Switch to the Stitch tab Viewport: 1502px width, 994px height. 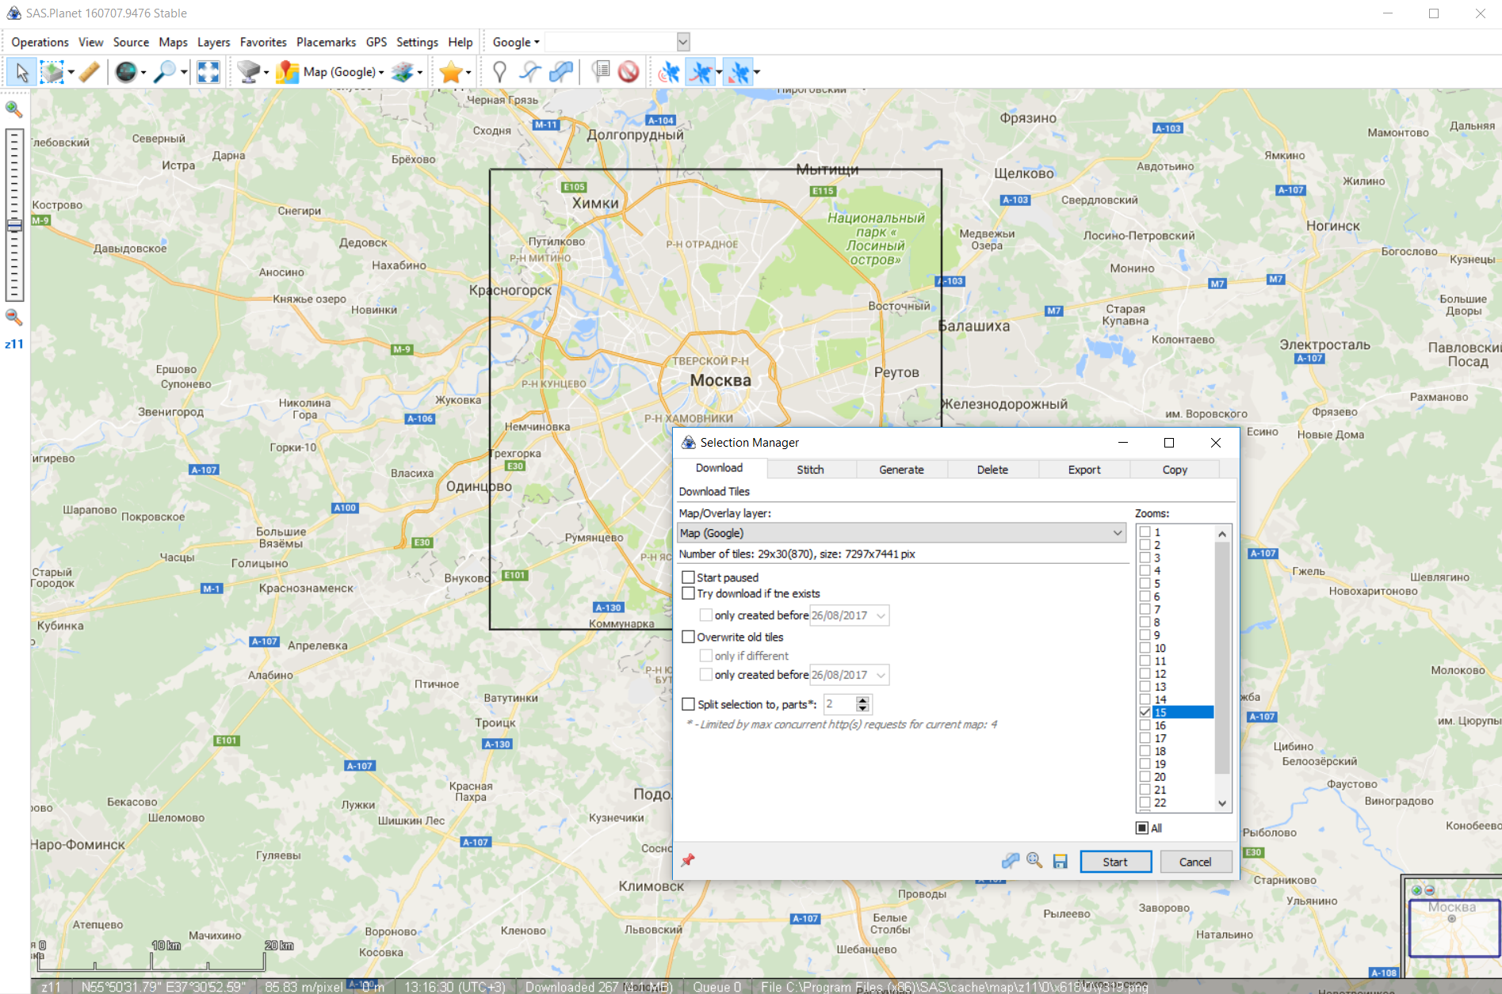[810, 470]
